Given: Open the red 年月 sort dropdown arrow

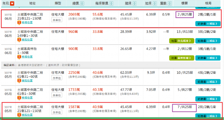Looking at the screenshot, I should click(x=12, y=3).
